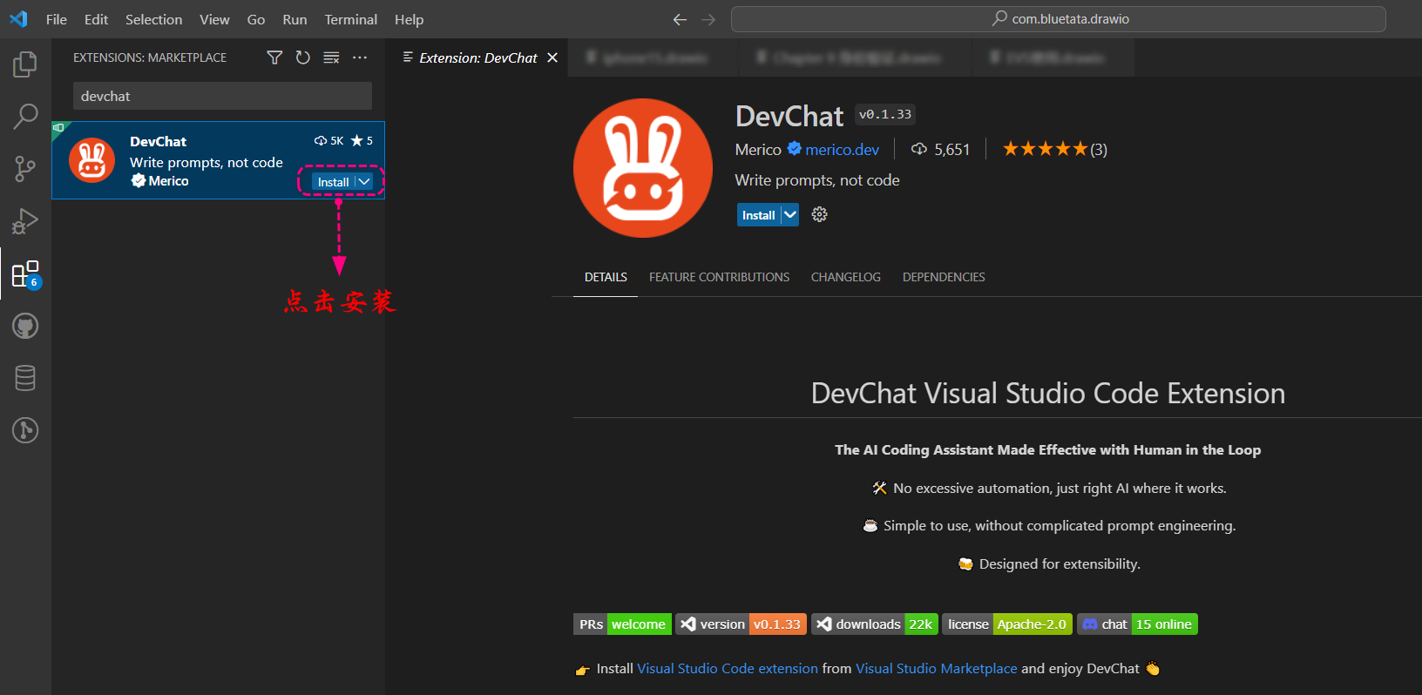Open the manage gear for DevChat
This screenshot has width=1422, height=695.
coord(819,214)
